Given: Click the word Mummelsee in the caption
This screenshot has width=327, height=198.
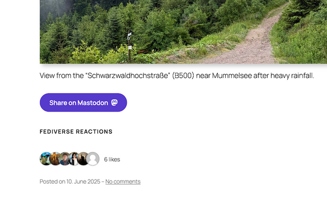Looking at the screenshot, I should pyautogui.click(x=232, y=75).
